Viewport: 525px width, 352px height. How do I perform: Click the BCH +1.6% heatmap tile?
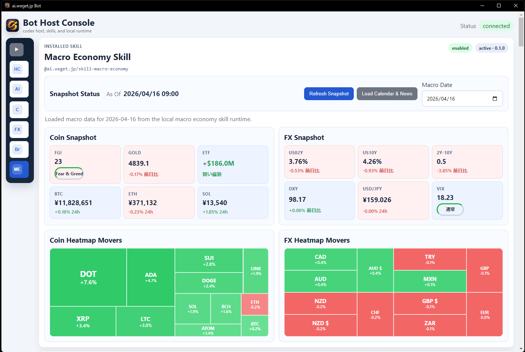coord(226,309)
